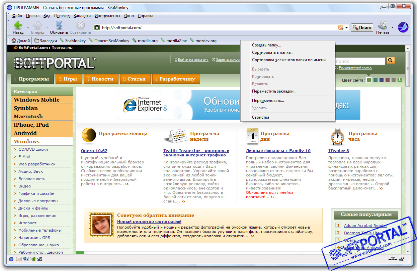The width and height of the screenshot is (417, 271).
Task: Open the Проект SeaMonkey bookmark
Action: (109, 41)
